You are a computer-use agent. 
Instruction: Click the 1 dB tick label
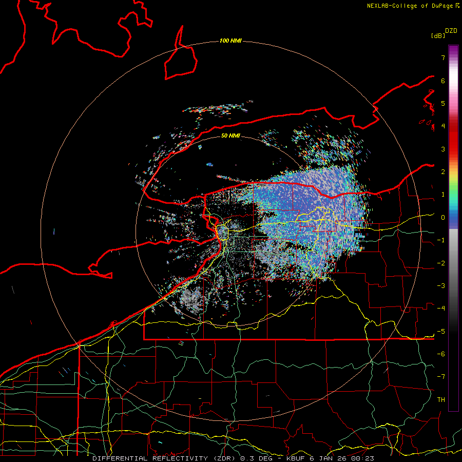[443, 195]
